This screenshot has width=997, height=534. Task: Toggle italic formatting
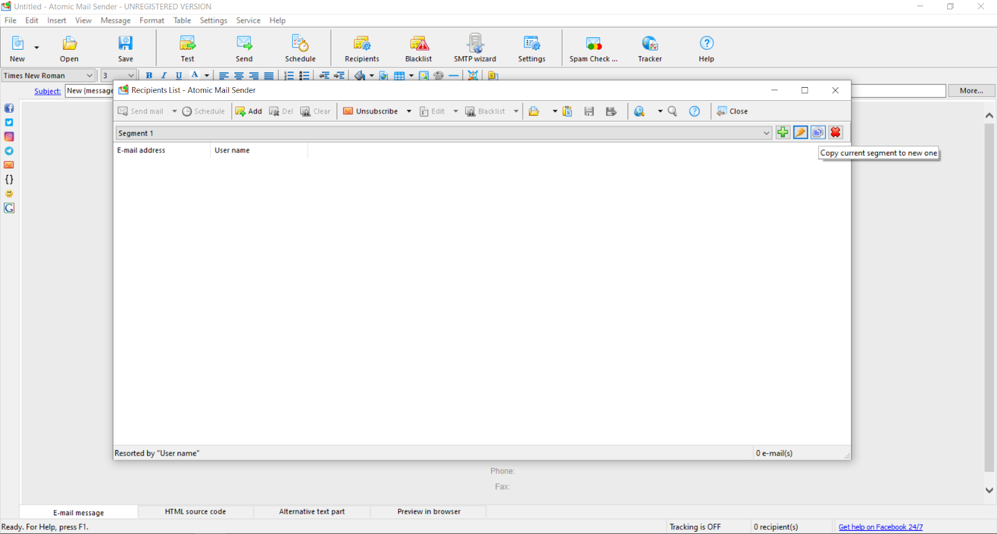164,75
